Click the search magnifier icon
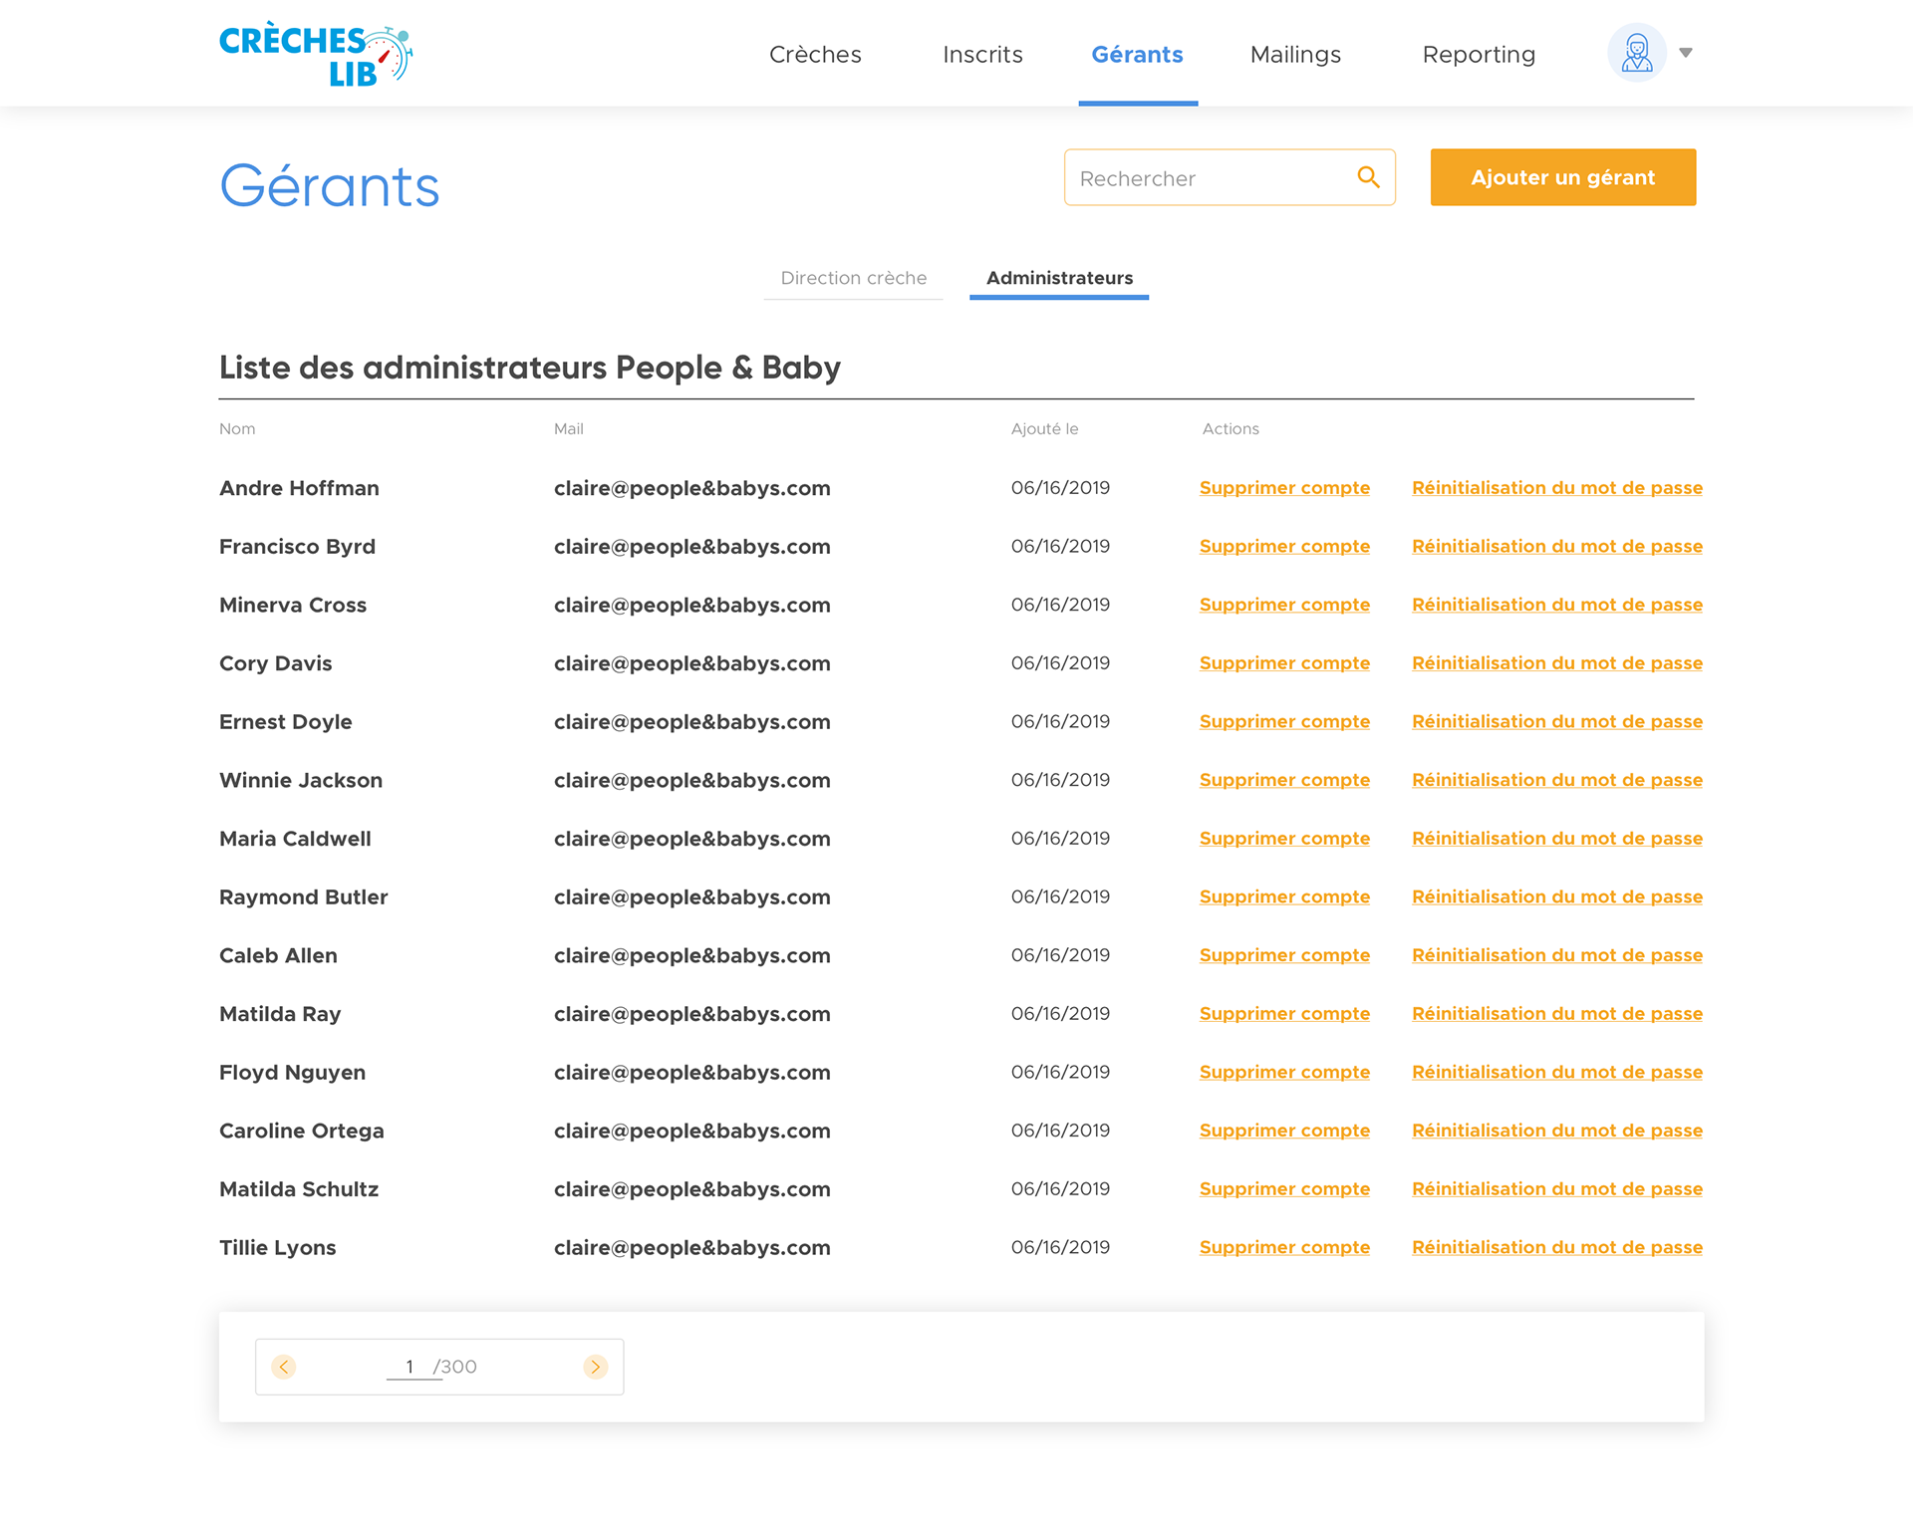This screenshot has width=1913, height=1519. pyautogui.click(x=1368, y=177)
